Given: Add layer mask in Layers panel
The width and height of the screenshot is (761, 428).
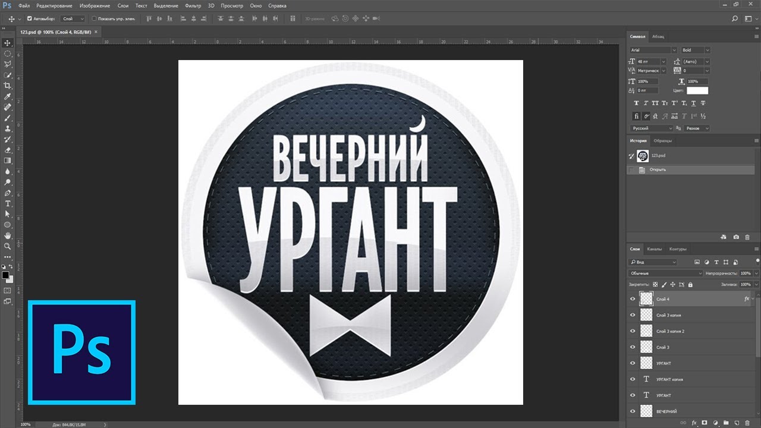Looking at the screenshot, I should 704,423.
